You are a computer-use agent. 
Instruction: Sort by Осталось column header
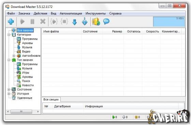(x=133, y=31)
